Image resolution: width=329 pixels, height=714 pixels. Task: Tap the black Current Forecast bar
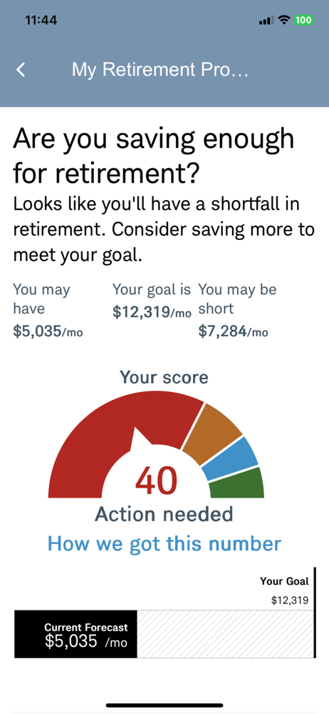click(75, 634)
